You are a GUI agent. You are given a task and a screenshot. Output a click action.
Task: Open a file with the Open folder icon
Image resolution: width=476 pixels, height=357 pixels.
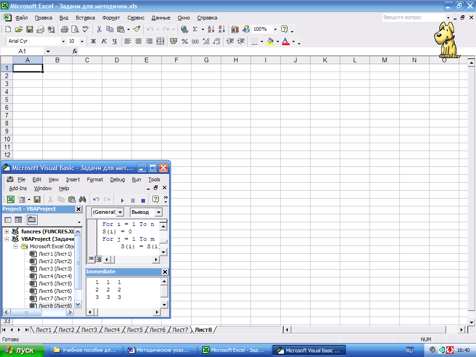(x=19, y=29)
